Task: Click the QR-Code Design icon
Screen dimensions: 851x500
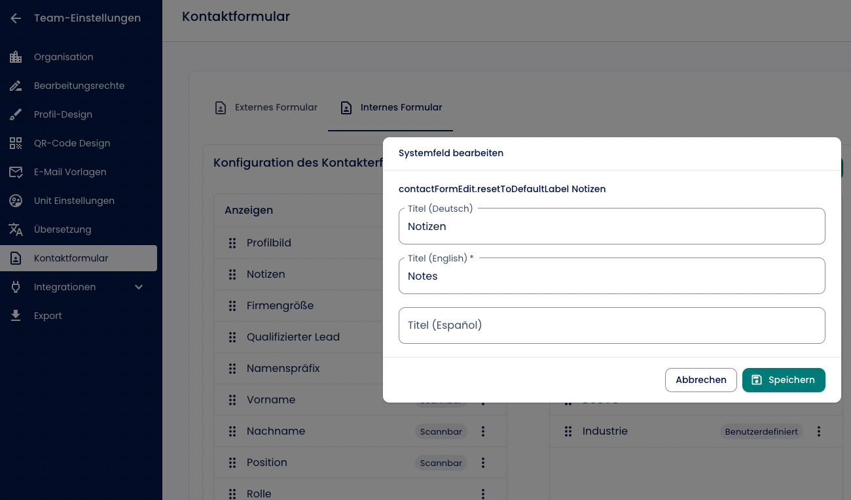Action: coord(16,143)
